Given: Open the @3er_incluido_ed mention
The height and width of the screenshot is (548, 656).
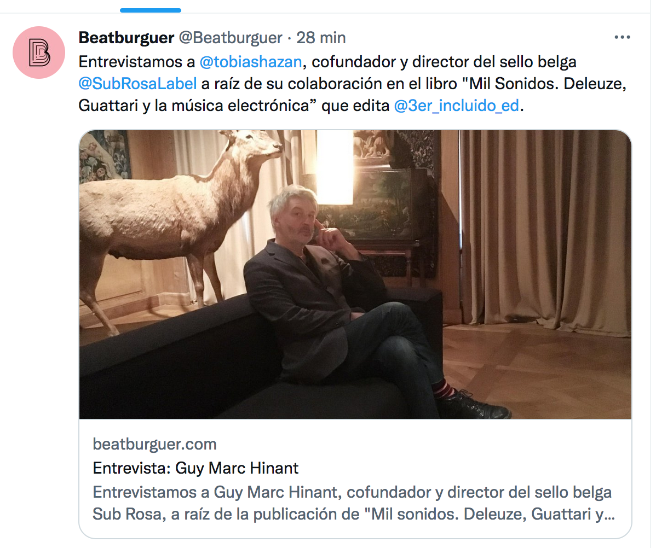Looking at the screenshot, I should click(457, 106).
